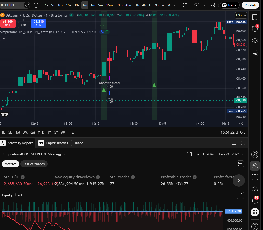
Task: Open the Alerts clock icon in right sidebar
Action: (255, 29)
